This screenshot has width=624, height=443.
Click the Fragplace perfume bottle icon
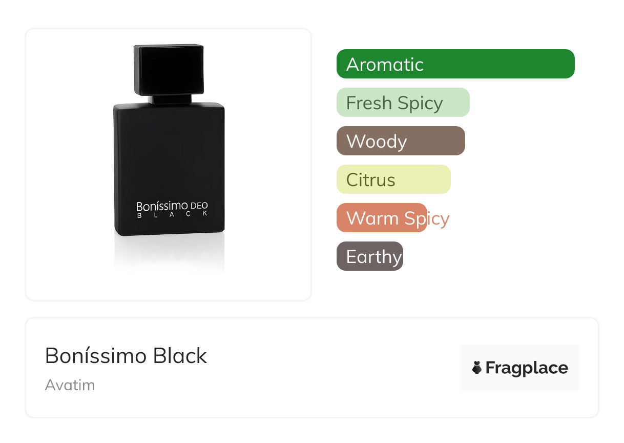tap(477, 368)
